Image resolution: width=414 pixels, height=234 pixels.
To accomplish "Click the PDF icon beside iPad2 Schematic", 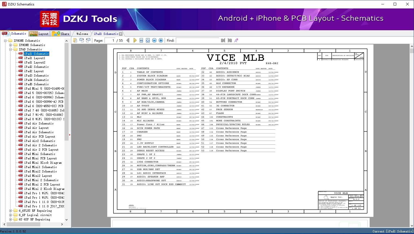I will (21, 67).
